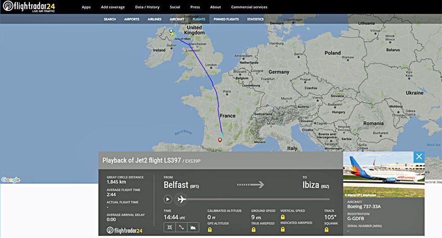Open the Apps menu
442x238 pixels.
86,7
